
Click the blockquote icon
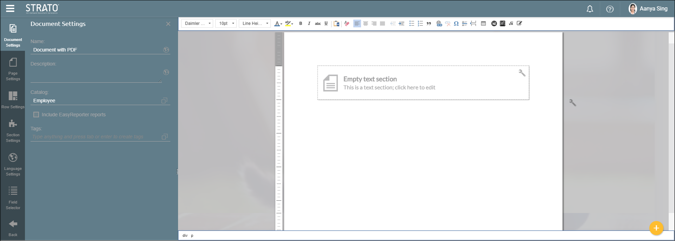point(429,24)
